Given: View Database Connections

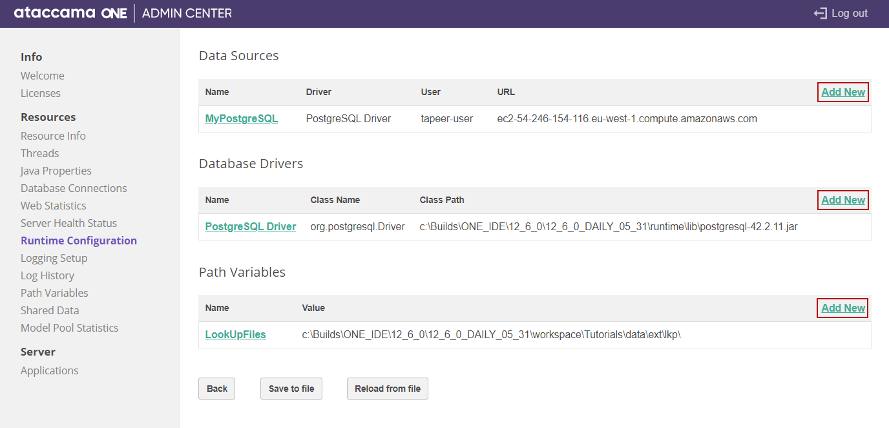Looking at the screenshot, I should [x=74, y=187].
